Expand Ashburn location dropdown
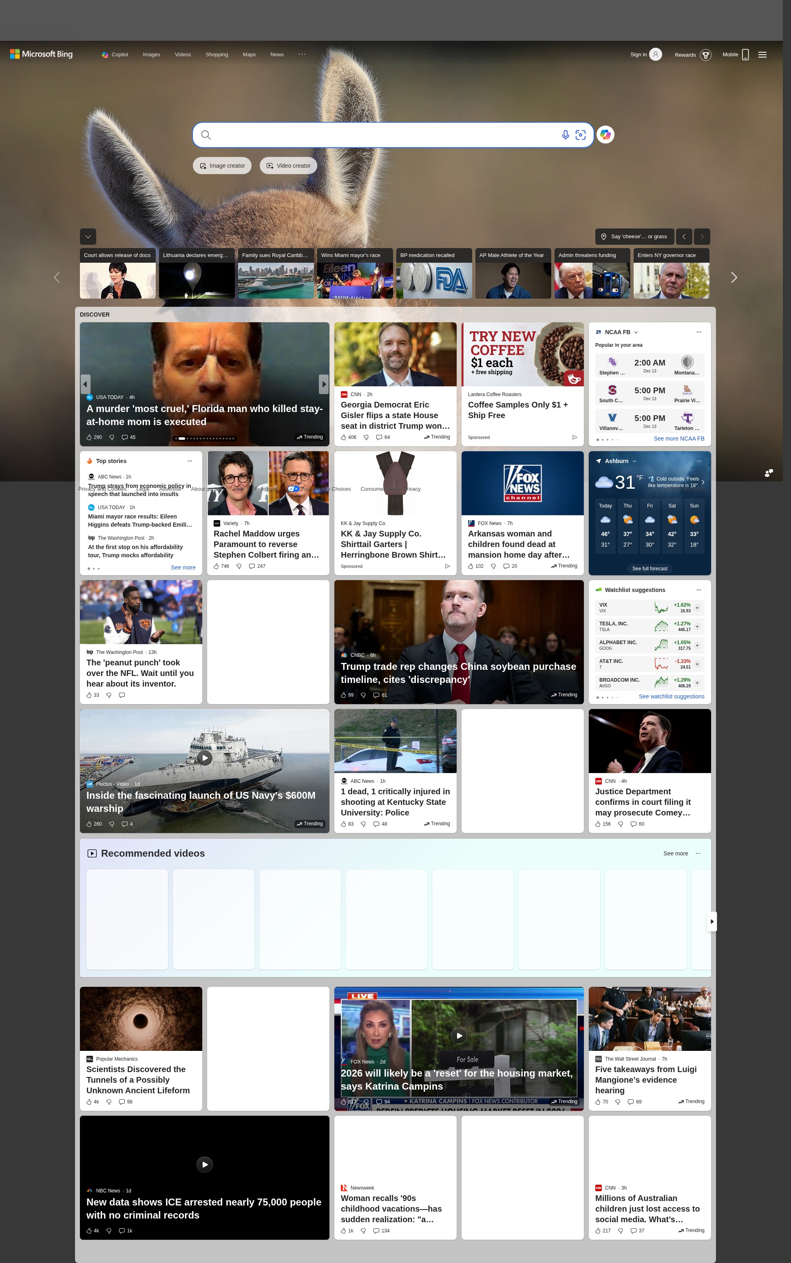This screenshot has width=791, height=1263. (x=634, y=461)
